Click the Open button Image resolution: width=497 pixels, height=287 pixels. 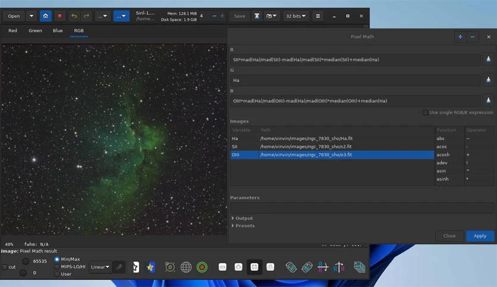(x=14, y=16)
